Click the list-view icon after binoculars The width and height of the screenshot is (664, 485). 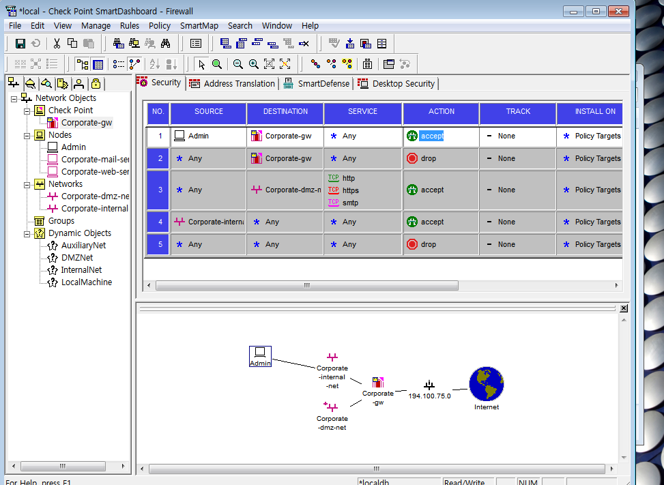coord(196,44)
